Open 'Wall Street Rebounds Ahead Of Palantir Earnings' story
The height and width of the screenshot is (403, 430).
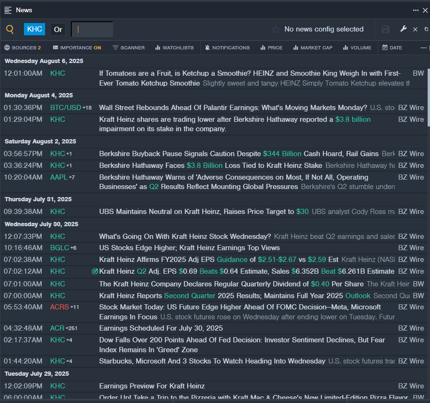pyautogui.click(x=233, y=108)
